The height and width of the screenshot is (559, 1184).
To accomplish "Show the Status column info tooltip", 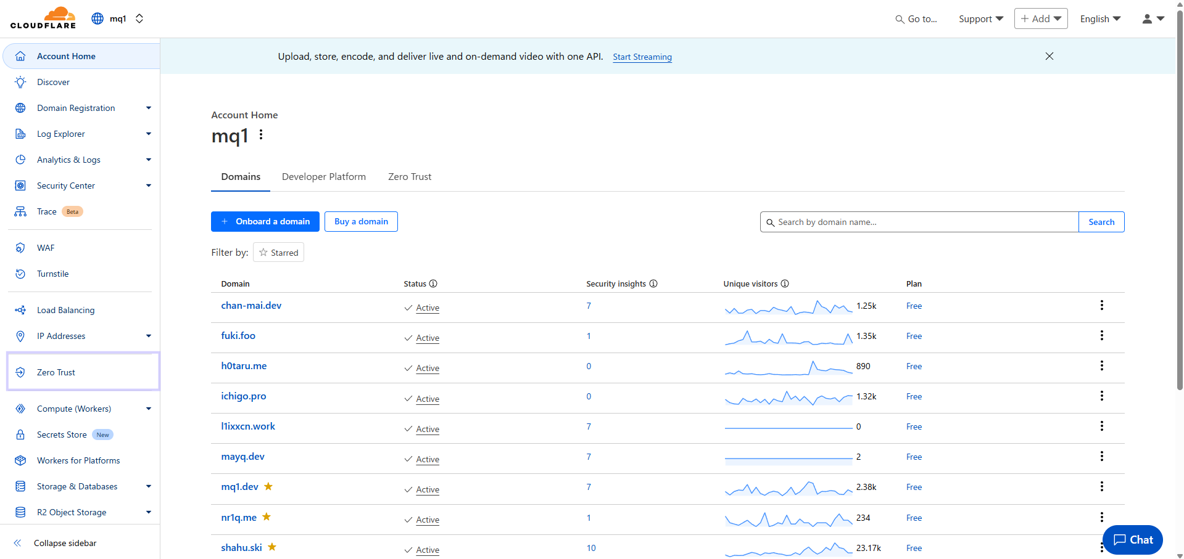I will (433, 284).
